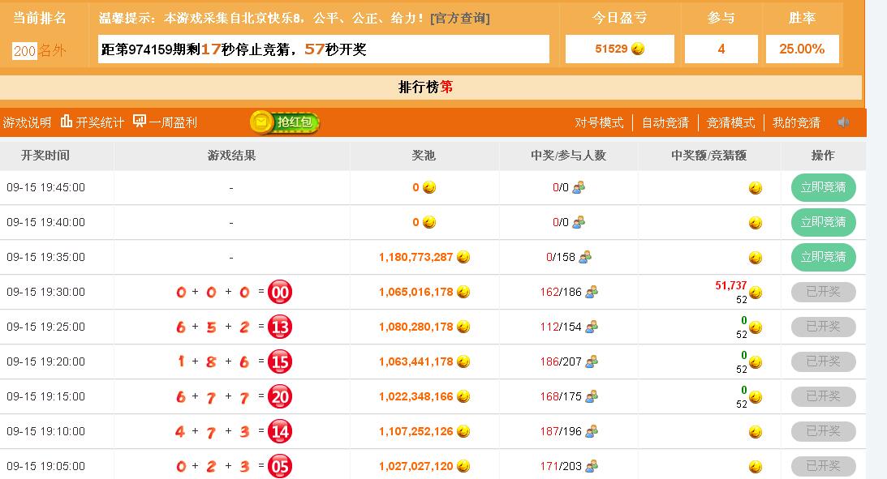
Task: Click the red result ball 00
Action: 280,293
